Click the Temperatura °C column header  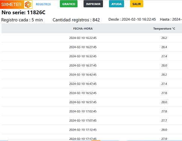pos(164,28)
